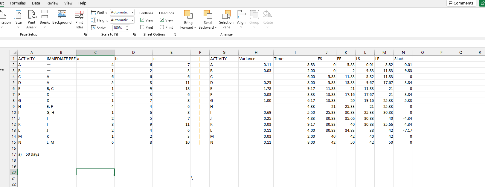Screen dimensions: 485x187
Task: Click the 'ES' header cell
Action: tap(327, 59)
